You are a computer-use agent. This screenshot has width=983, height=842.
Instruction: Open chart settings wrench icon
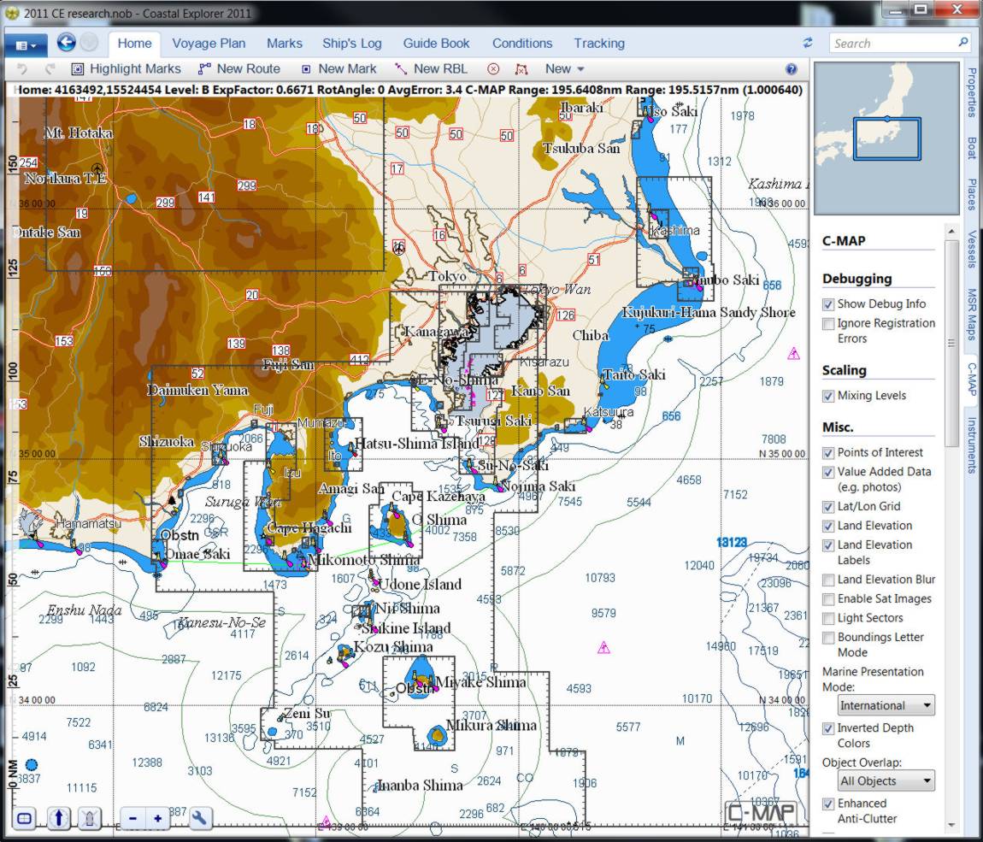(198, 817)
